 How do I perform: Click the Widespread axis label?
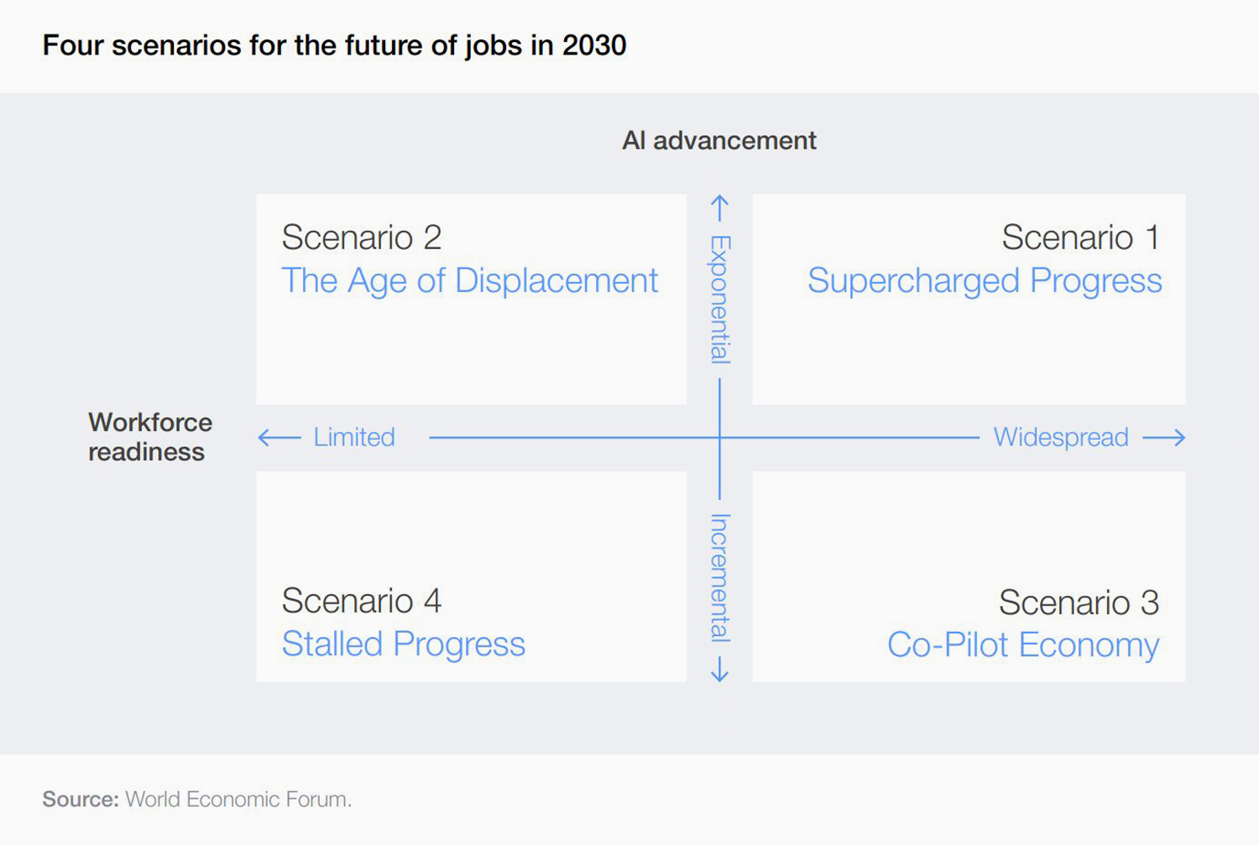[1060, 437]
